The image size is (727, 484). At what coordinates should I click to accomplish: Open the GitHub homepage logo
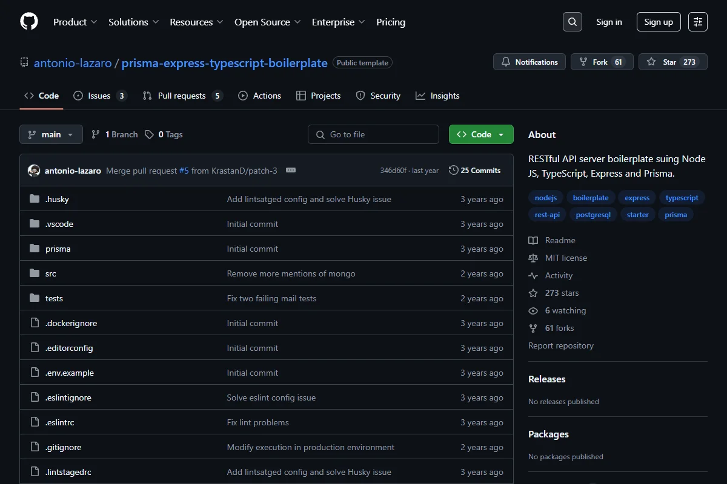pos(29,22)
